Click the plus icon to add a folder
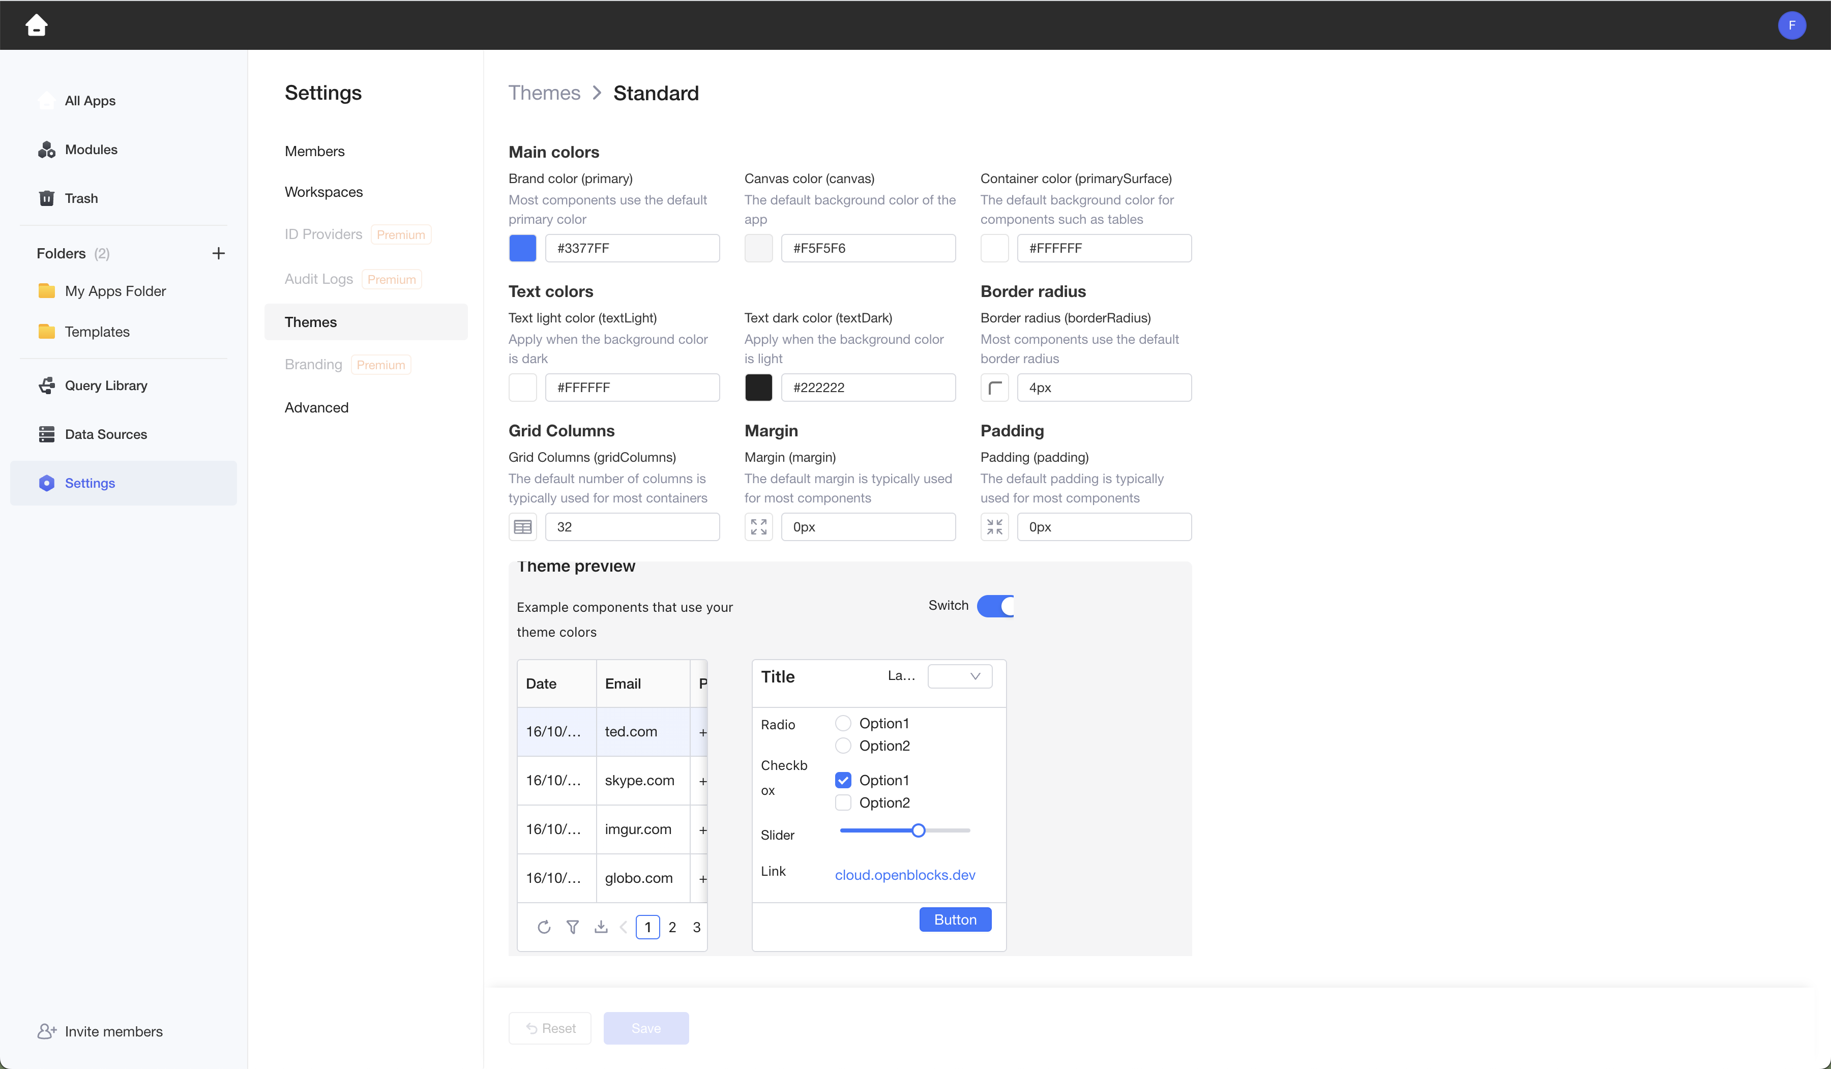The width and height of the screenshot is (1831, 1069). click(x=218, y=253)
